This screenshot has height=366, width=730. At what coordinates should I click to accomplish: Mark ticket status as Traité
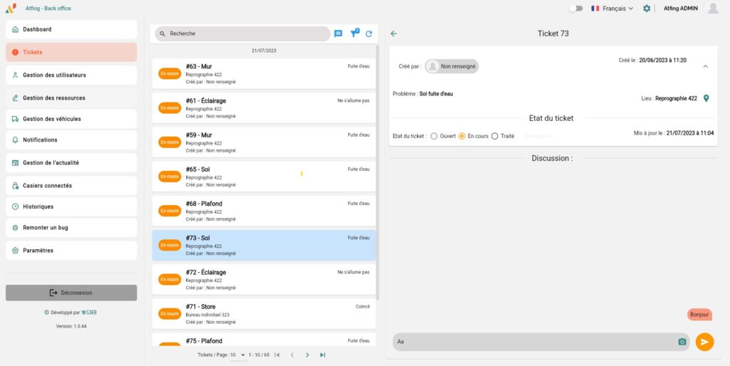[495, 136]
